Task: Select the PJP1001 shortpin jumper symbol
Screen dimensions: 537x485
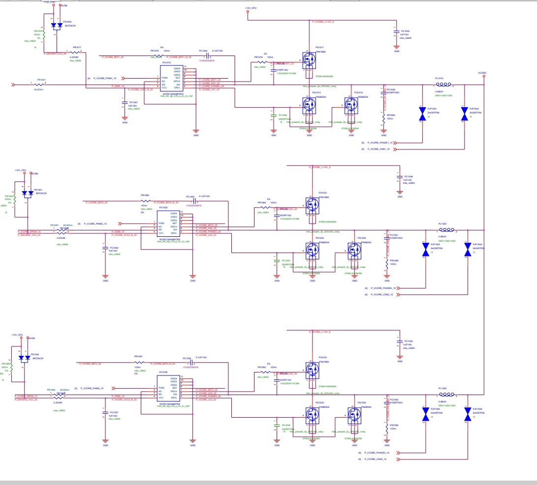Action: [422, 114]
